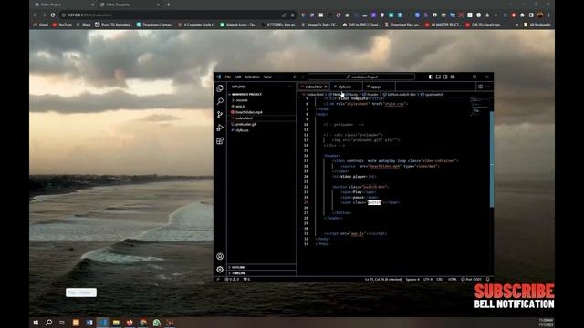Open the Customize Layout icon
Screen dimensions: 584x328
coord(453,77)
